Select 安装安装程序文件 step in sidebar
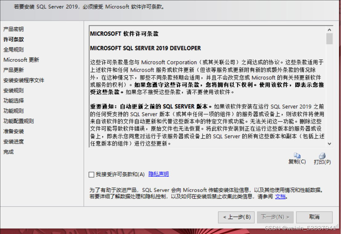This screenshot has width=341, height=234. point(24,80)
